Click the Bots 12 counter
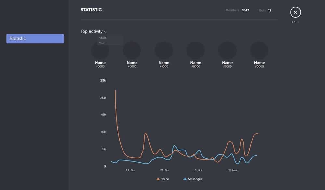Screen dimensions: 325x190 (x=265, y=10)
